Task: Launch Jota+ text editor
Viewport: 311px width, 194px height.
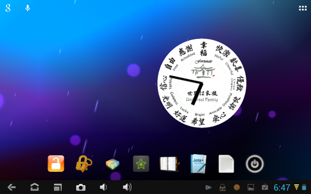Action: tap(199, 163)
